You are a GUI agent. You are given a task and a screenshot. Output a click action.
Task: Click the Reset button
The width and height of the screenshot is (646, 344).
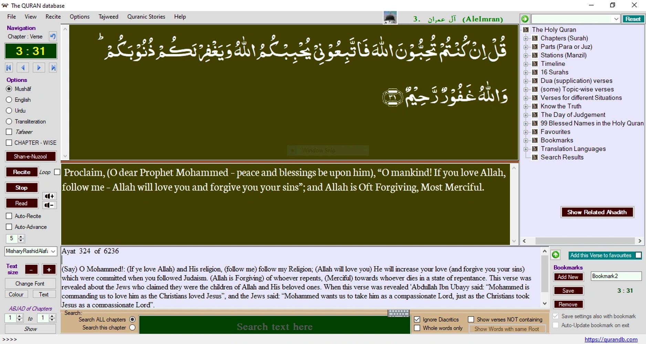(633, 19)
